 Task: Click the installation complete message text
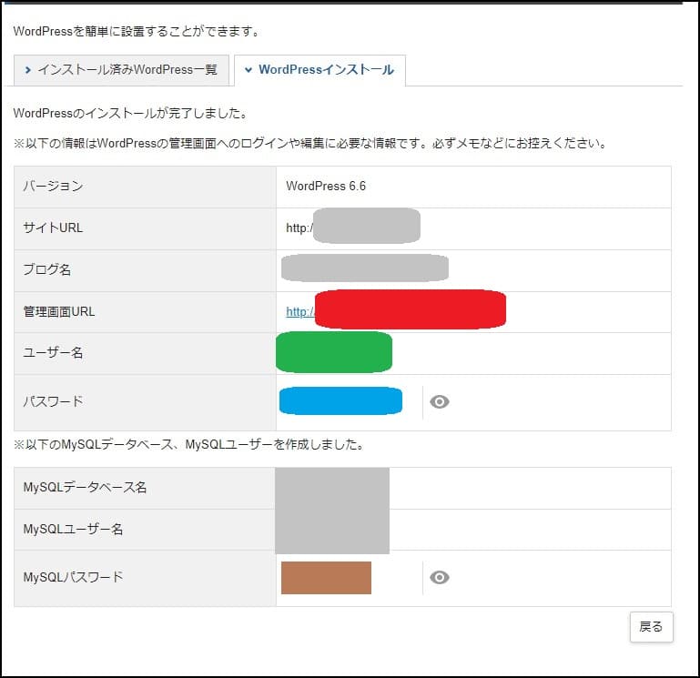pyautogui.click(x=131, y=115)
